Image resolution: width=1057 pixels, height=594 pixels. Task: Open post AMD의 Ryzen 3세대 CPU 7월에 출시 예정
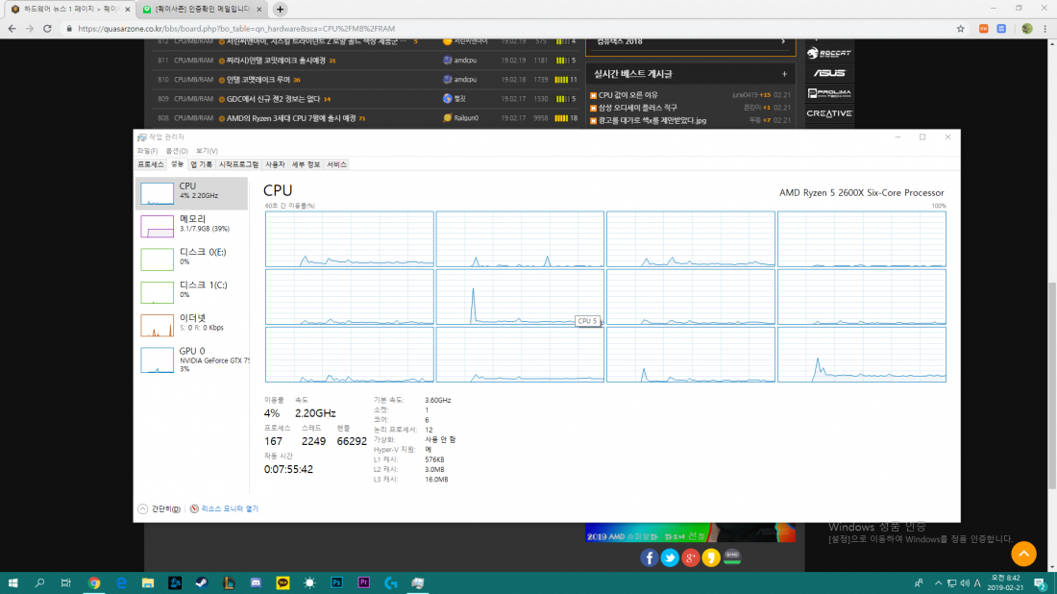(291, 118)
